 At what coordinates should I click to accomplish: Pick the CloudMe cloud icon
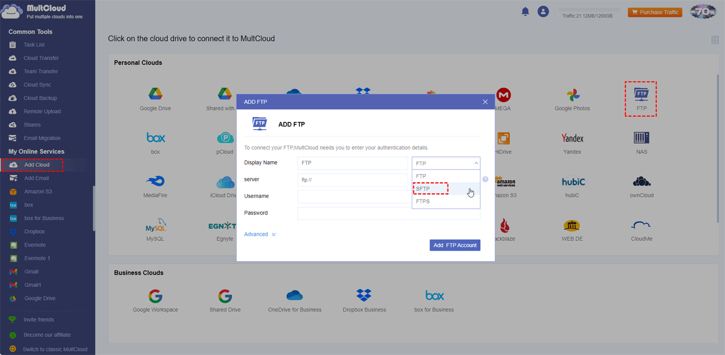click(x=641, y=225)
